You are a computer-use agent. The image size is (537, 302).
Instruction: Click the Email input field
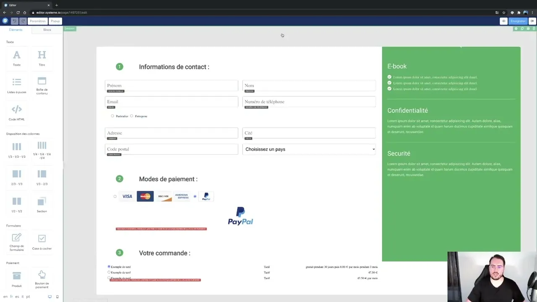171,102
